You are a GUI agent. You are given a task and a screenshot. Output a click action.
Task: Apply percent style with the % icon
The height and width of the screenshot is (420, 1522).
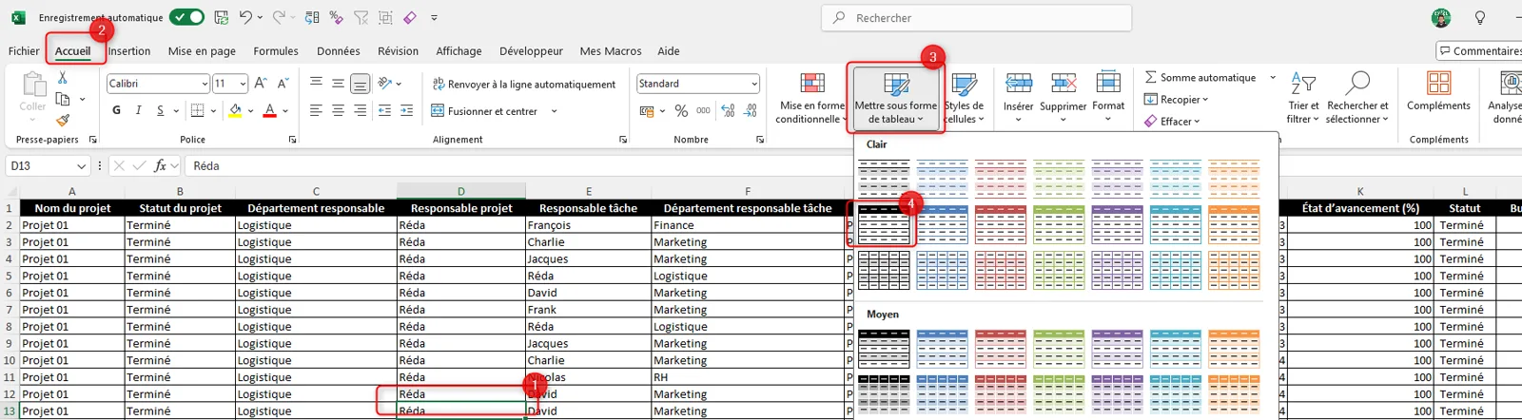681,110
